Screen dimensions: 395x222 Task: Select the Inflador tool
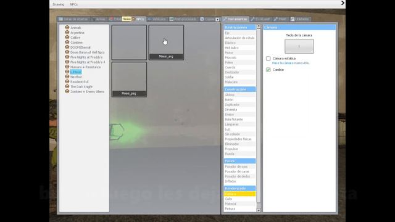[x=239, y=181]
